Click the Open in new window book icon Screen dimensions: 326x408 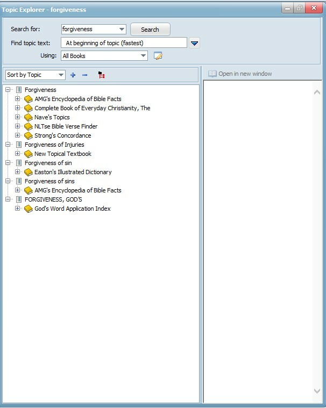[x=212, y=74]
